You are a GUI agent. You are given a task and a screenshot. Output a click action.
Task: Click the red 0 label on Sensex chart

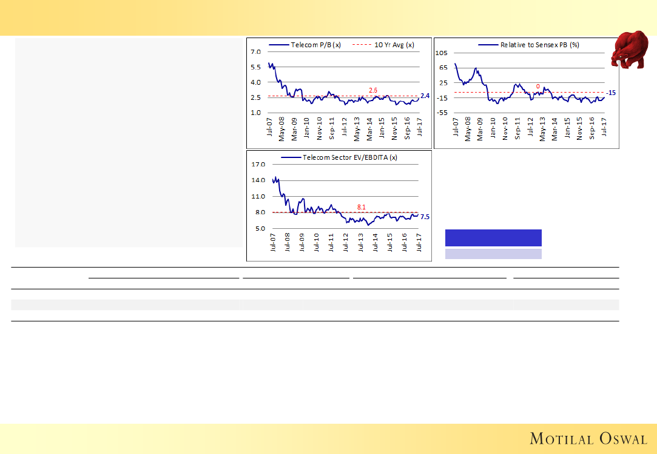[537, 87]
